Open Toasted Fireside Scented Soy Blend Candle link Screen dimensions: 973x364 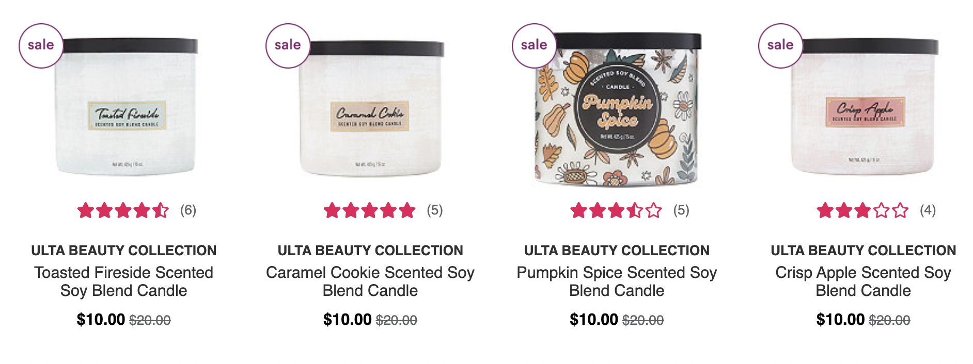pyautogui.click(x=124, y=282)
